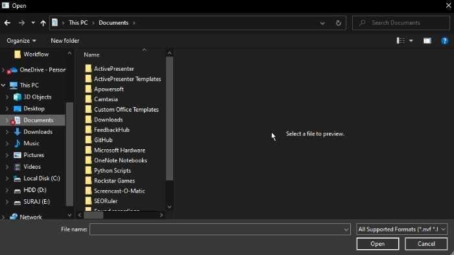Select the Python Scripts folder

[x=112, y=171]
